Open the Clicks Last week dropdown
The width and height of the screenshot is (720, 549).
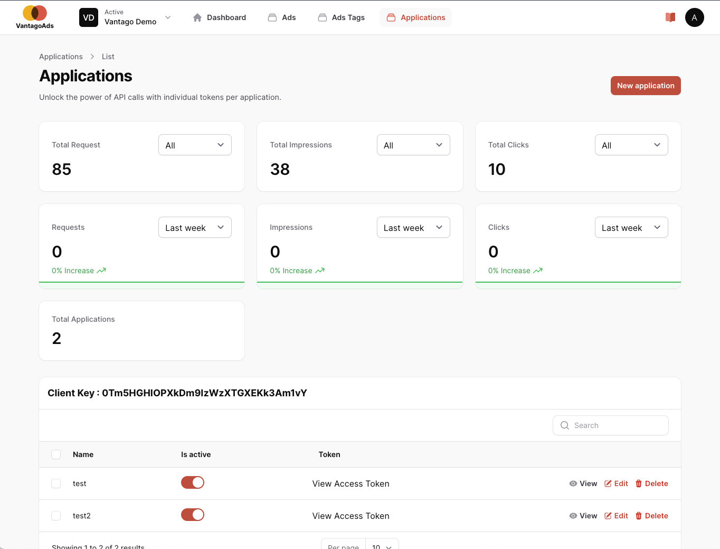pyautogui.click(x=631, y=227)
